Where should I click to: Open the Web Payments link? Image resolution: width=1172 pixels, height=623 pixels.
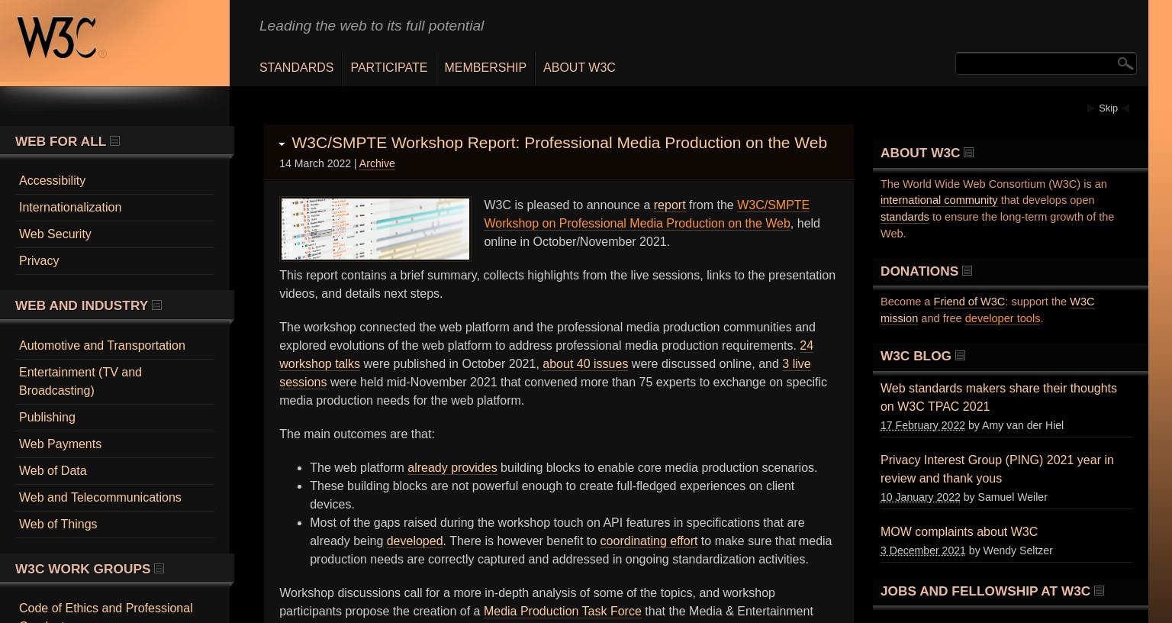[60, 444]
